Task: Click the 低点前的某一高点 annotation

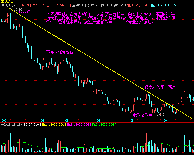Action: click(x=160, y=87)
